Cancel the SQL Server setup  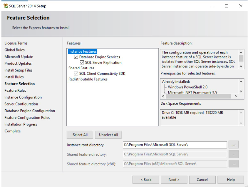pos(202,179)
